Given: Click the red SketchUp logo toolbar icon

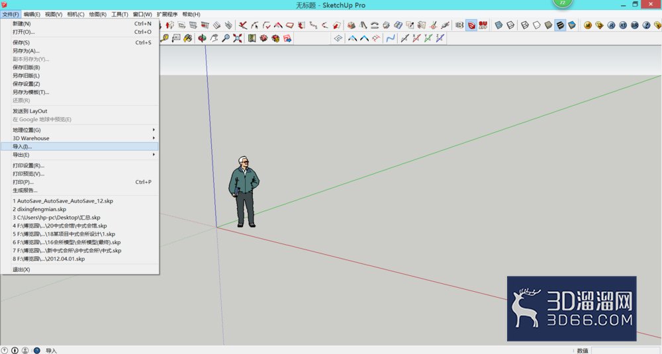Looking at the screenshot, I should tap(471, 25).
